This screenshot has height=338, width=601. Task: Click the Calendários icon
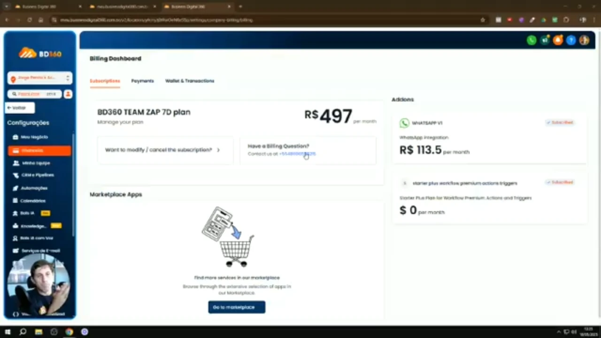pyautogui.click(x=16, y=200)
